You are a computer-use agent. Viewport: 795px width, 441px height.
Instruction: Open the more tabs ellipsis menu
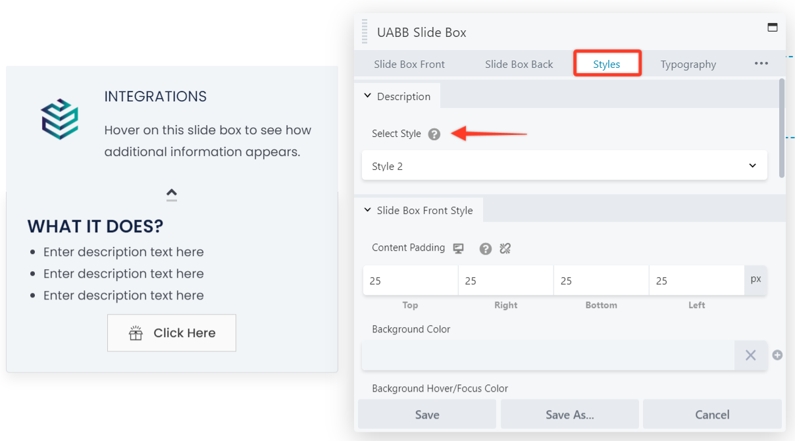point(761,64)
